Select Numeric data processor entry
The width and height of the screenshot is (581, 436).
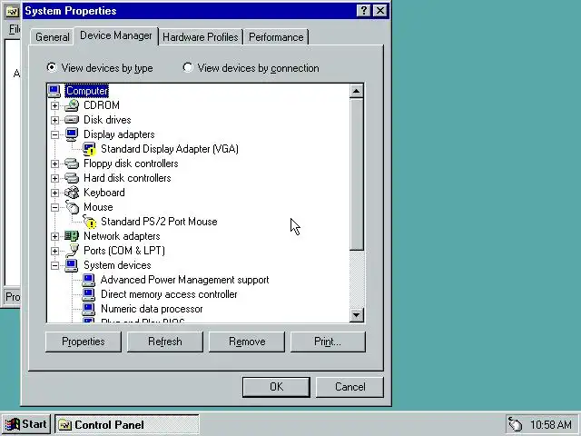coord(152,309)
